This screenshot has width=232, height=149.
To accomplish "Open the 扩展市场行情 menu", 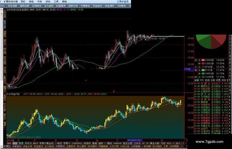I will (x=10, y=2).
